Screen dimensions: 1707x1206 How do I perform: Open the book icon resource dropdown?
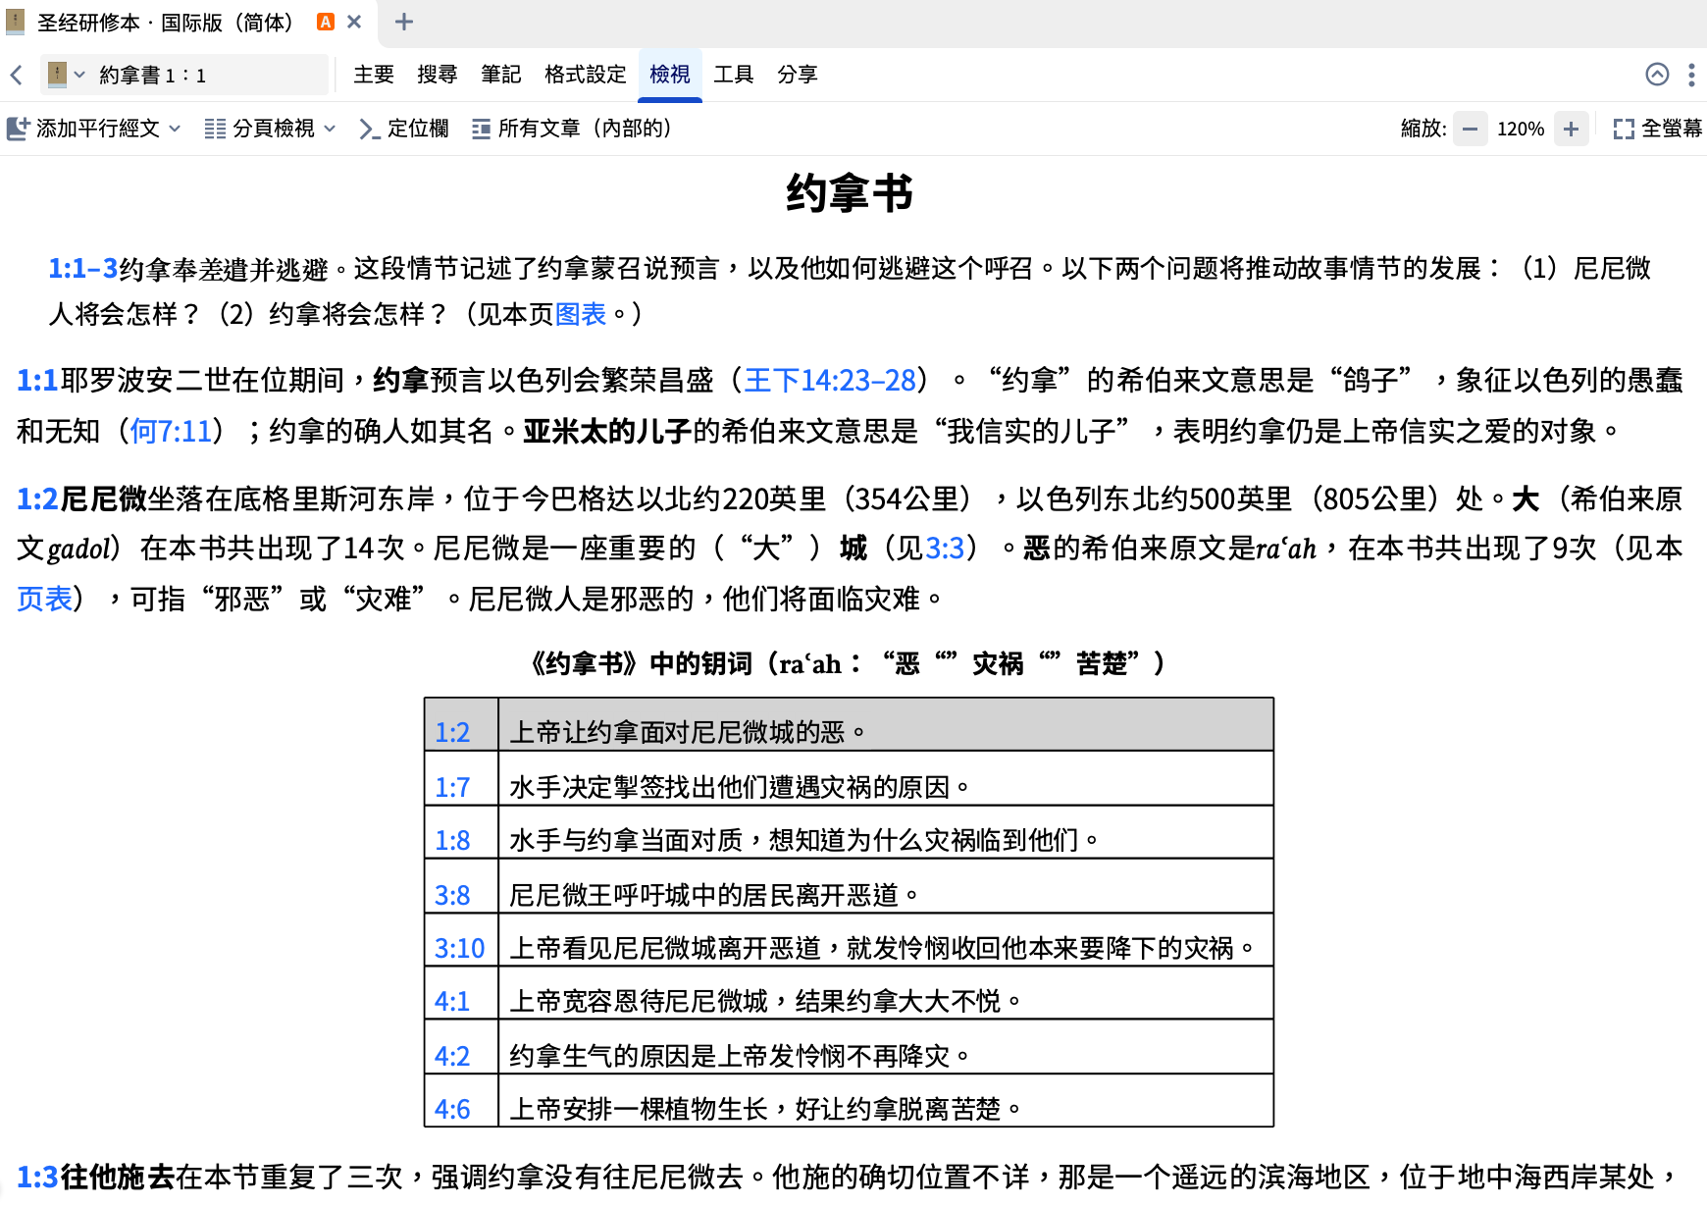pyautogui.click(x=67, y=75)
